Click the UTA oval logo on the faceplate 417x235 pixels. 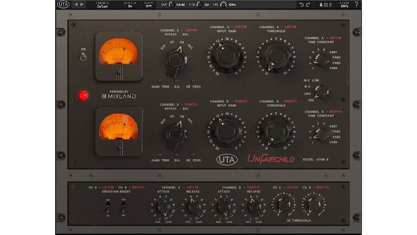tap(227, 160)
